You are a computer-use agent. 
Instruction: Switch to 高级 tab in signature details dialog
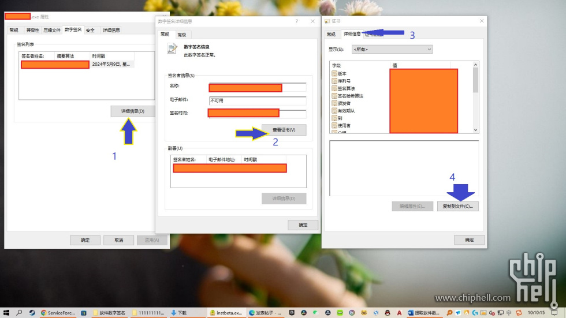[182, 35]
